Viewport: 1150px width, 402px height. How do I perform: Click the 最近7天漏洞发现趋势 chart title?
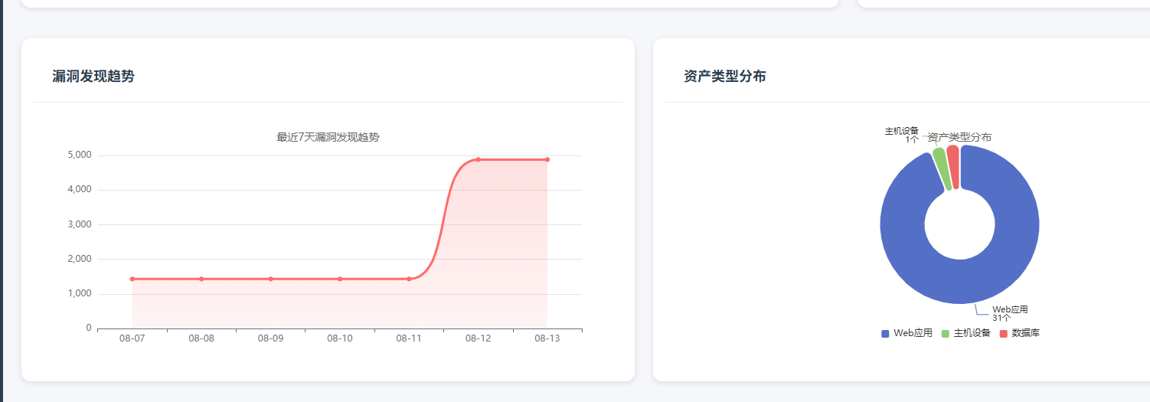click(328, 138)
